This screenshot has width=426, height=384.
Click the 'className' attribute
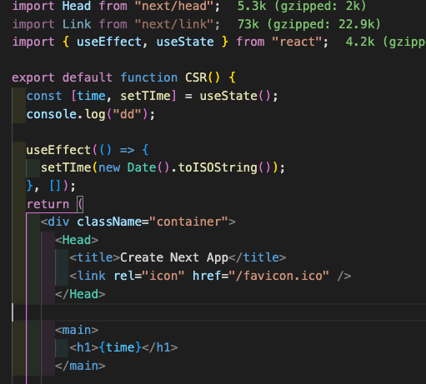click(x=109, y=222)
